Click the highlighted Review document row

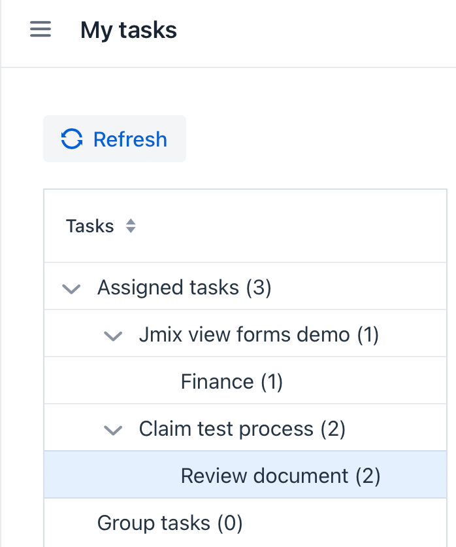point(280,476)
